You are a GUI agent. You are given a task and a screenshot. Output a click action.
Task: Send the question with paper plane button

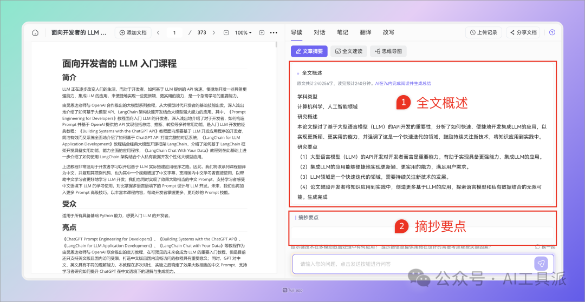click(x=541, y=264)
